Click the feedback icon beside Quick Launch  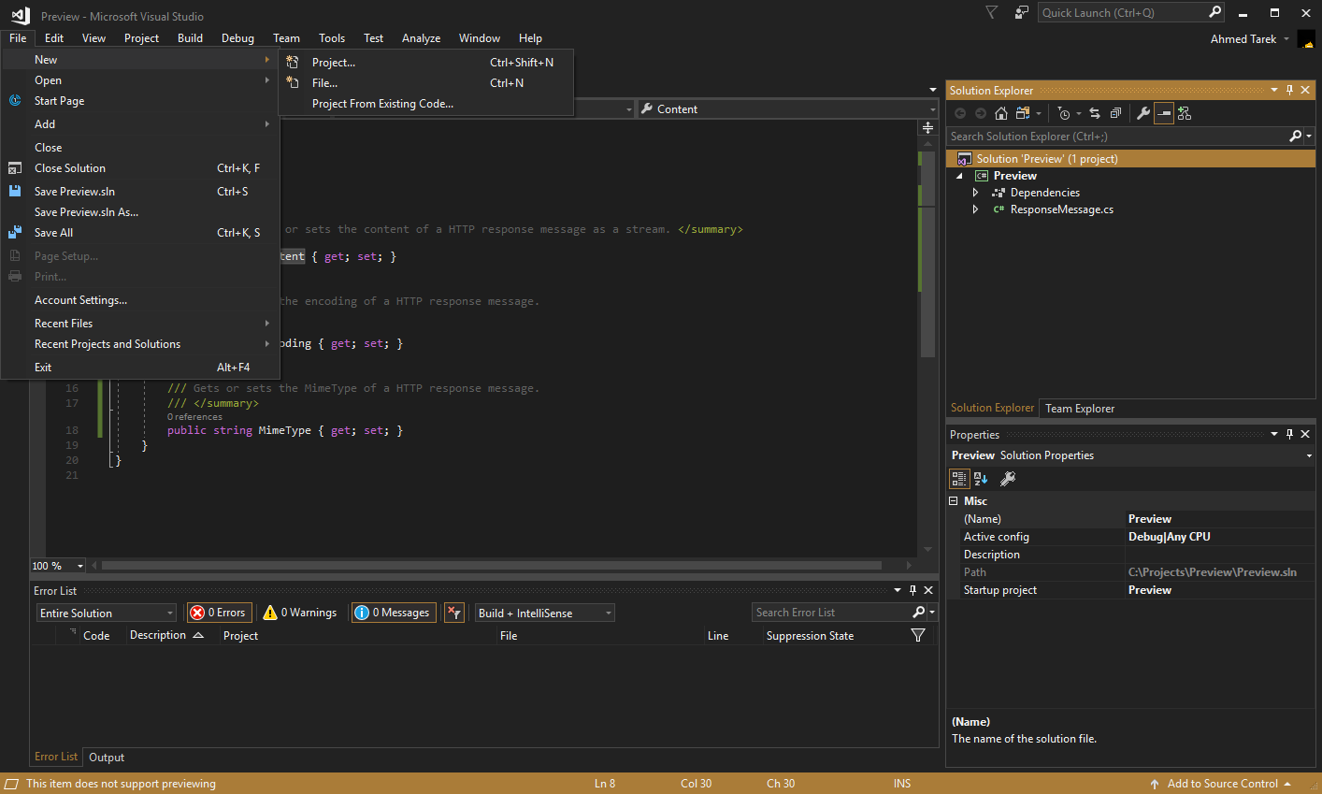click(1022, 12)
